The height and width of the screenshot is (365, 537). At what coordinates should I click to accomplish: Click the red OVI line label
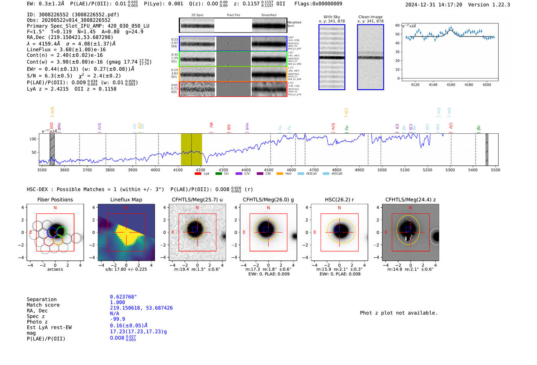tap(51, 128)
